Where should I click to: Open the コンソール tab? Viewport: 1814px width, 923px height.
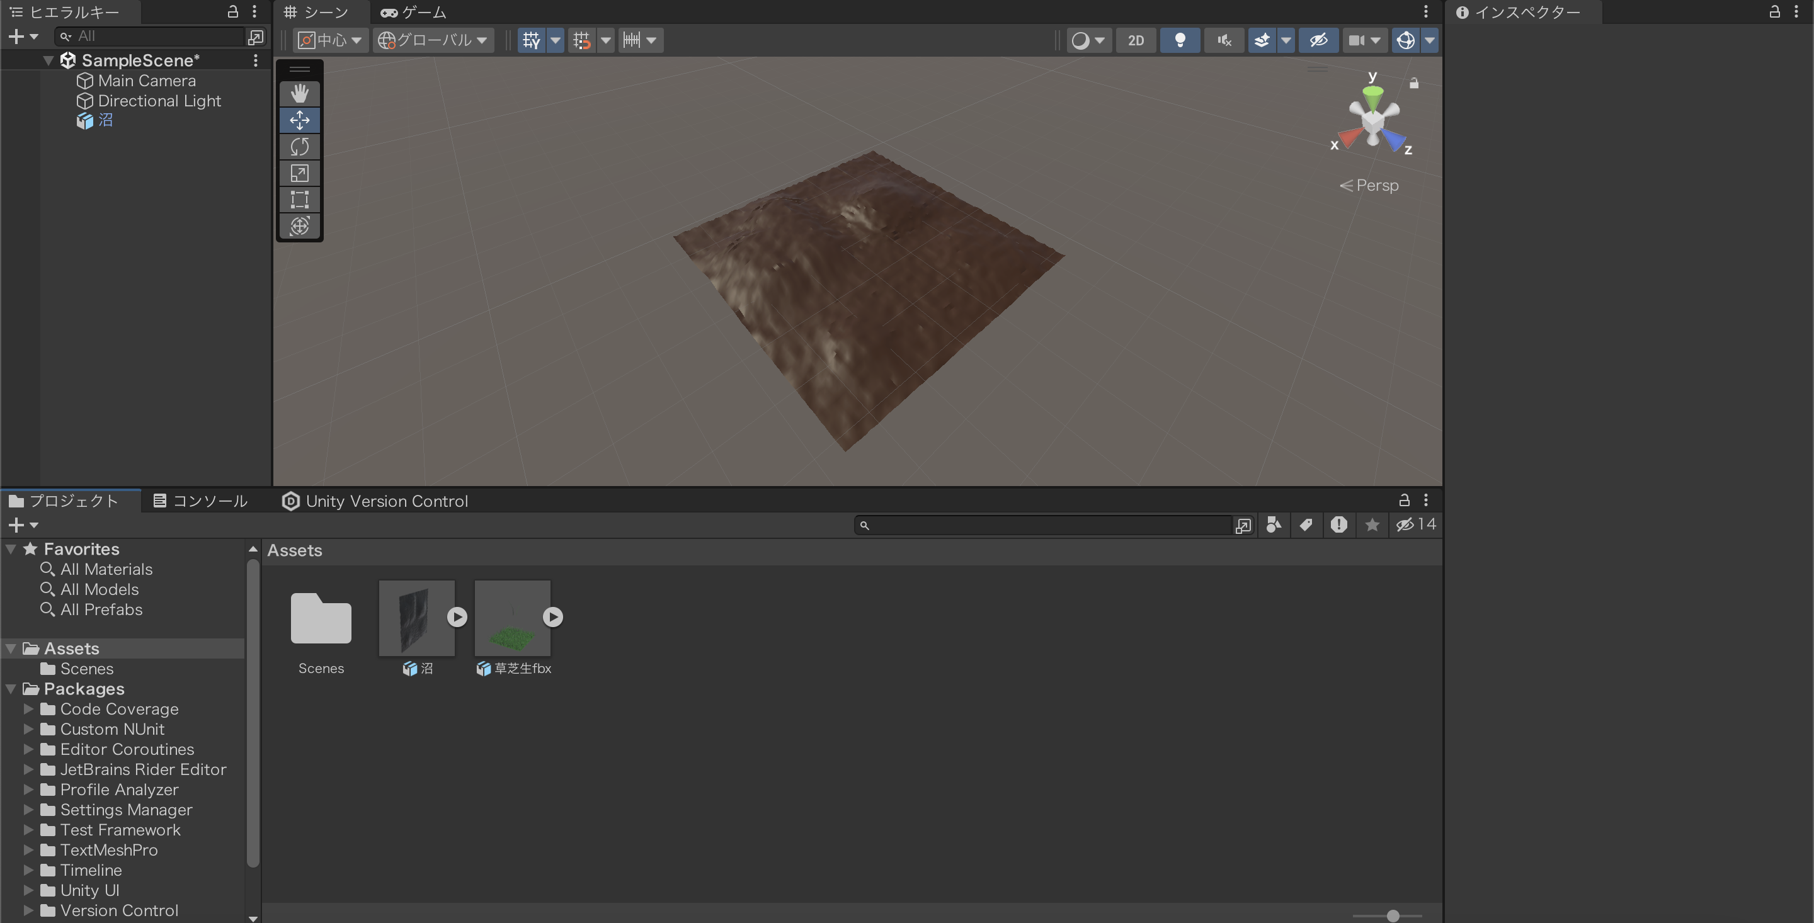point(201,501)
